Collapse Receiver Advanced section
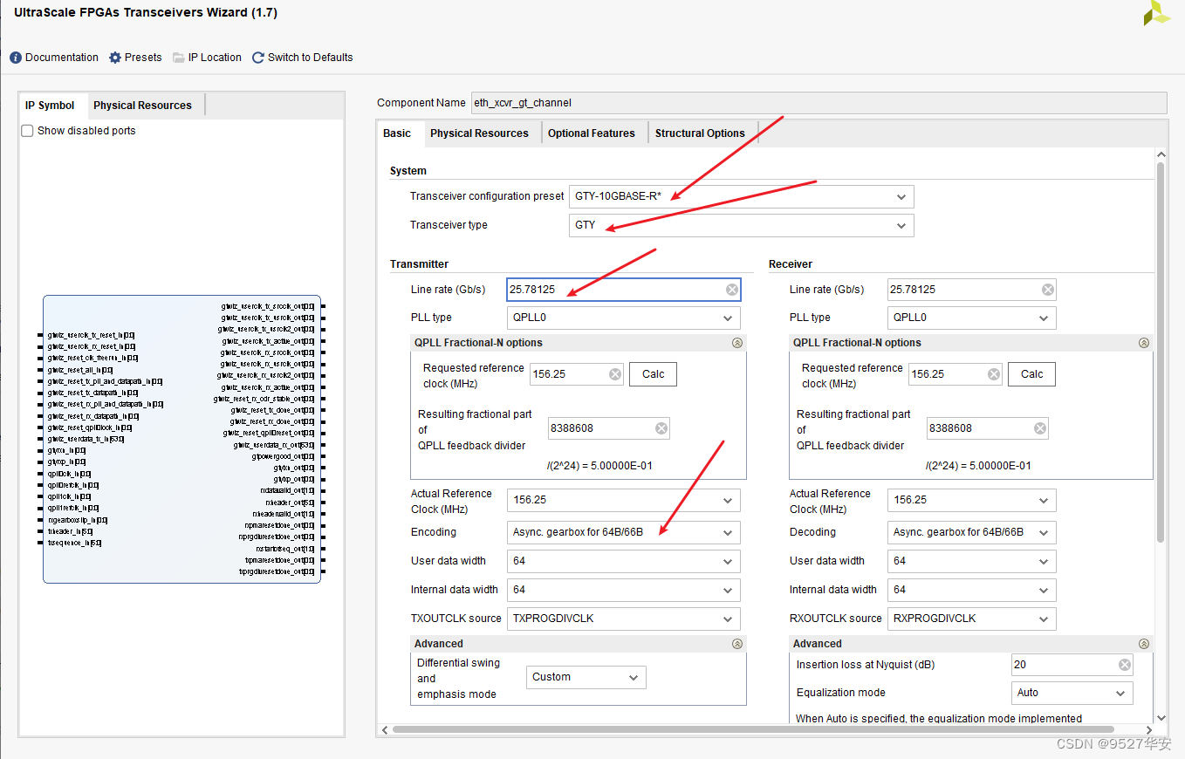 pyautogui.click(x=1144, y=644)
